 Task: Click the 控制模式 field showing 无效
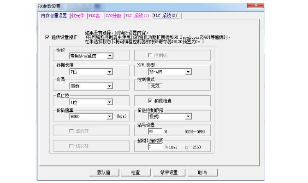pyautogui.click(x=155, y=86)
